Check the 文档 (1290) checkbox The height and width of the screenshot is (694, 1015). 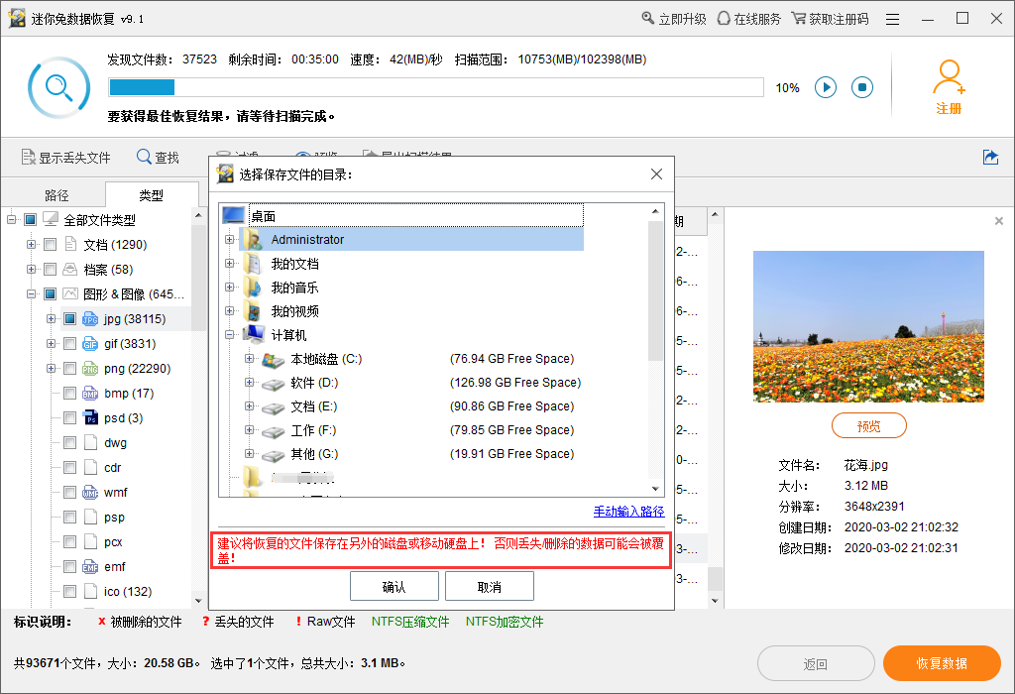[x=50, y=245]
